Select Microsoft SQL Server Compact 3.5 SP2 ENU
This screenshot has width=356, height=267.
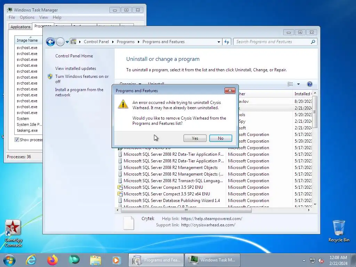coord(163,187)
